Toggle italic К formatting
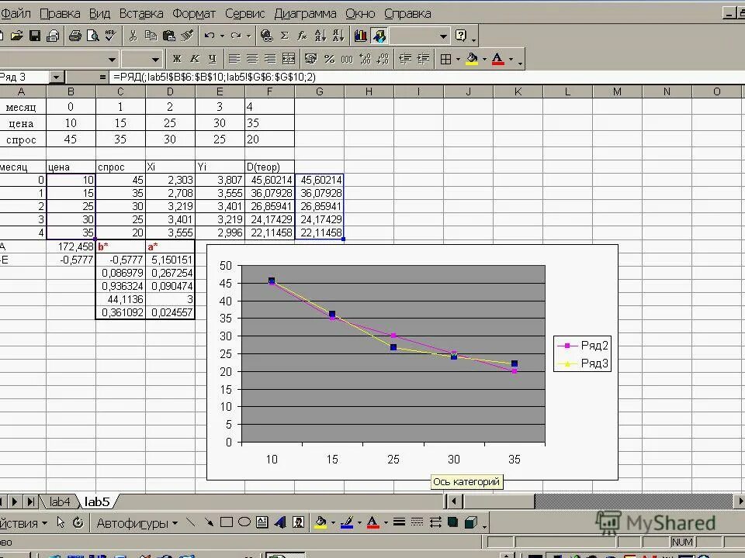Viewport: 745px width, 558px height. coord(195,59)
